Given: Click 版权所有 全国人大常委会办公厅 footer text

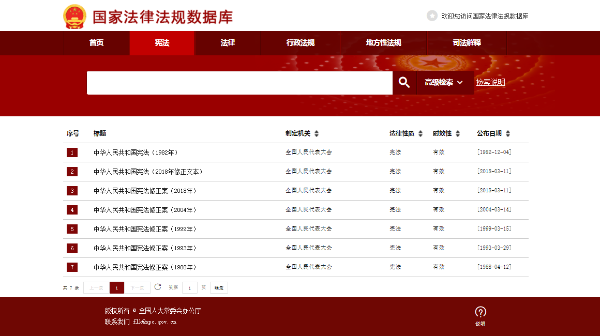Looking at the screenshot, I should [x=153, y=311].
